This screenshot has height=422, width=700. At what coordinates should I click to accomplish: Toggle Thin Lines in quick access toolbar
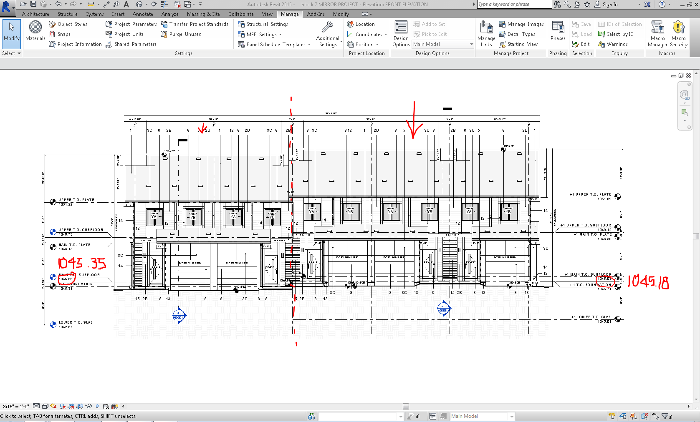[x=164, y=4]
